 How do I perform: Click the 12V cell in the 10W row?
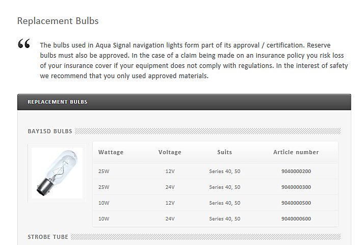click(170, 203)
